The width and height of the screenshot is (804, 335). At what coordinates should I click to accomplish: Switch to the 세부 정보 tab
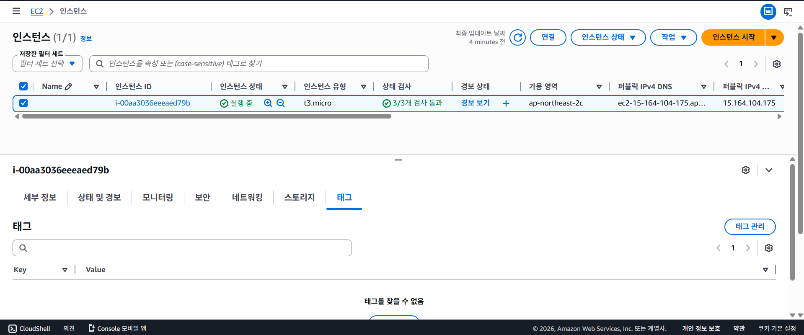pyautogui.click(x=40, y=198)
